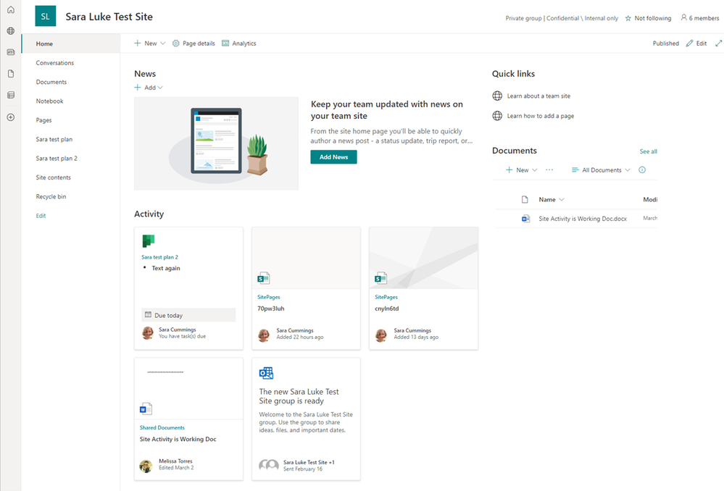Screen dimensions: 724x491
Task: Open Analytics from the command bar
Action: 239,43
